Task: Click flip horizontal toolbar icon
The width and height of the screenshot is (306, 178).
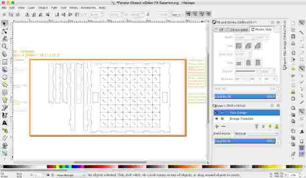Action: pos(41,15)
